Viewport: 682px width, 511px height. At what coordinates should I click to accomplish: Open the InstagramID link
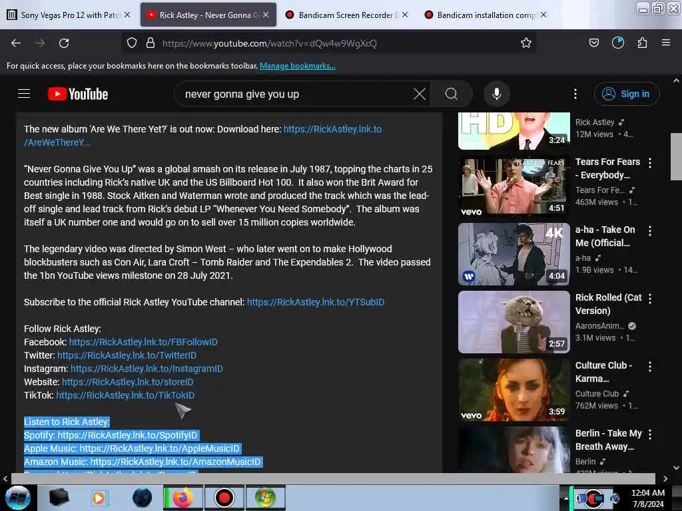coord(147,369)
